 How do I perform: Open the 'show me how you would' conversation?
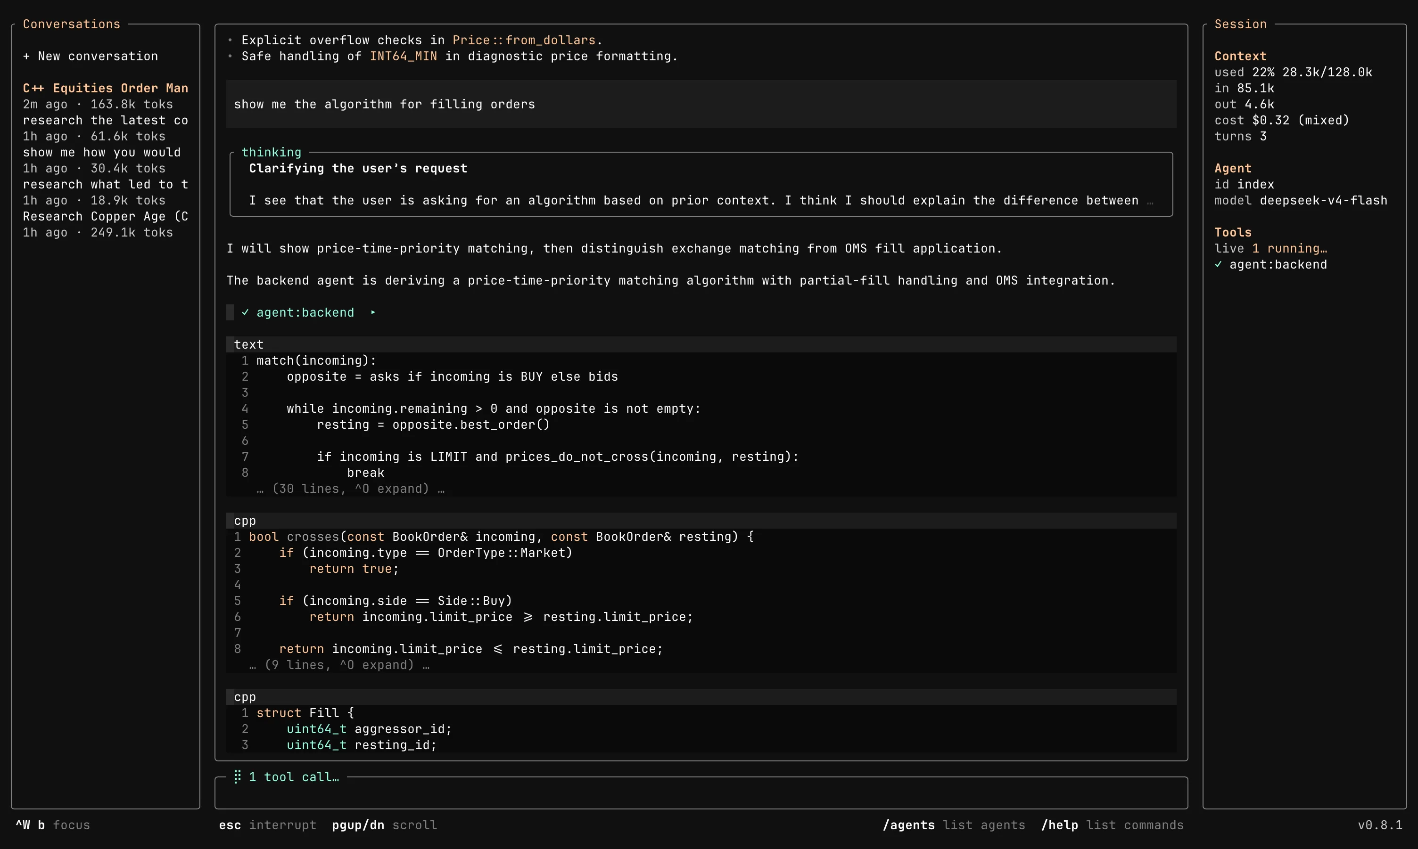(102, 152)
